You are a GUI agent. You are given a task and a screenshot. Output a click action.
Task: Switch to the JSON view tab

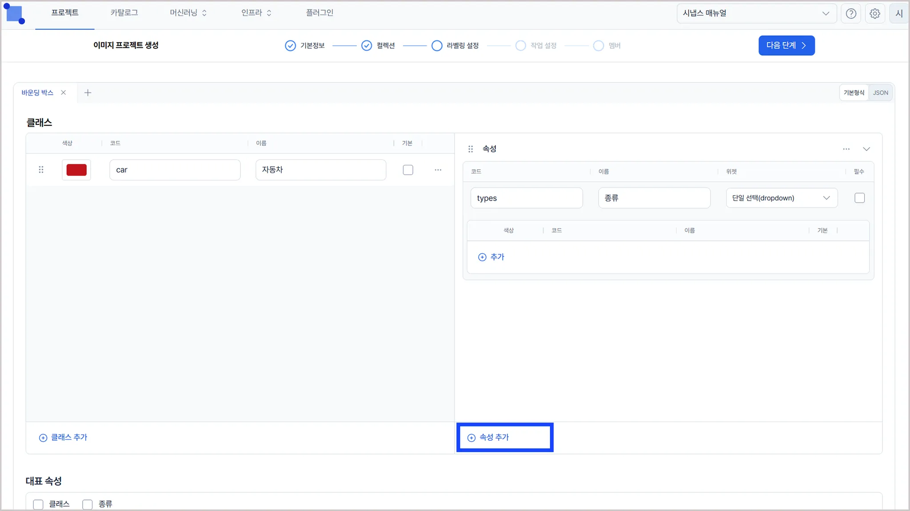pyautogui.click(x=880, y=92)
